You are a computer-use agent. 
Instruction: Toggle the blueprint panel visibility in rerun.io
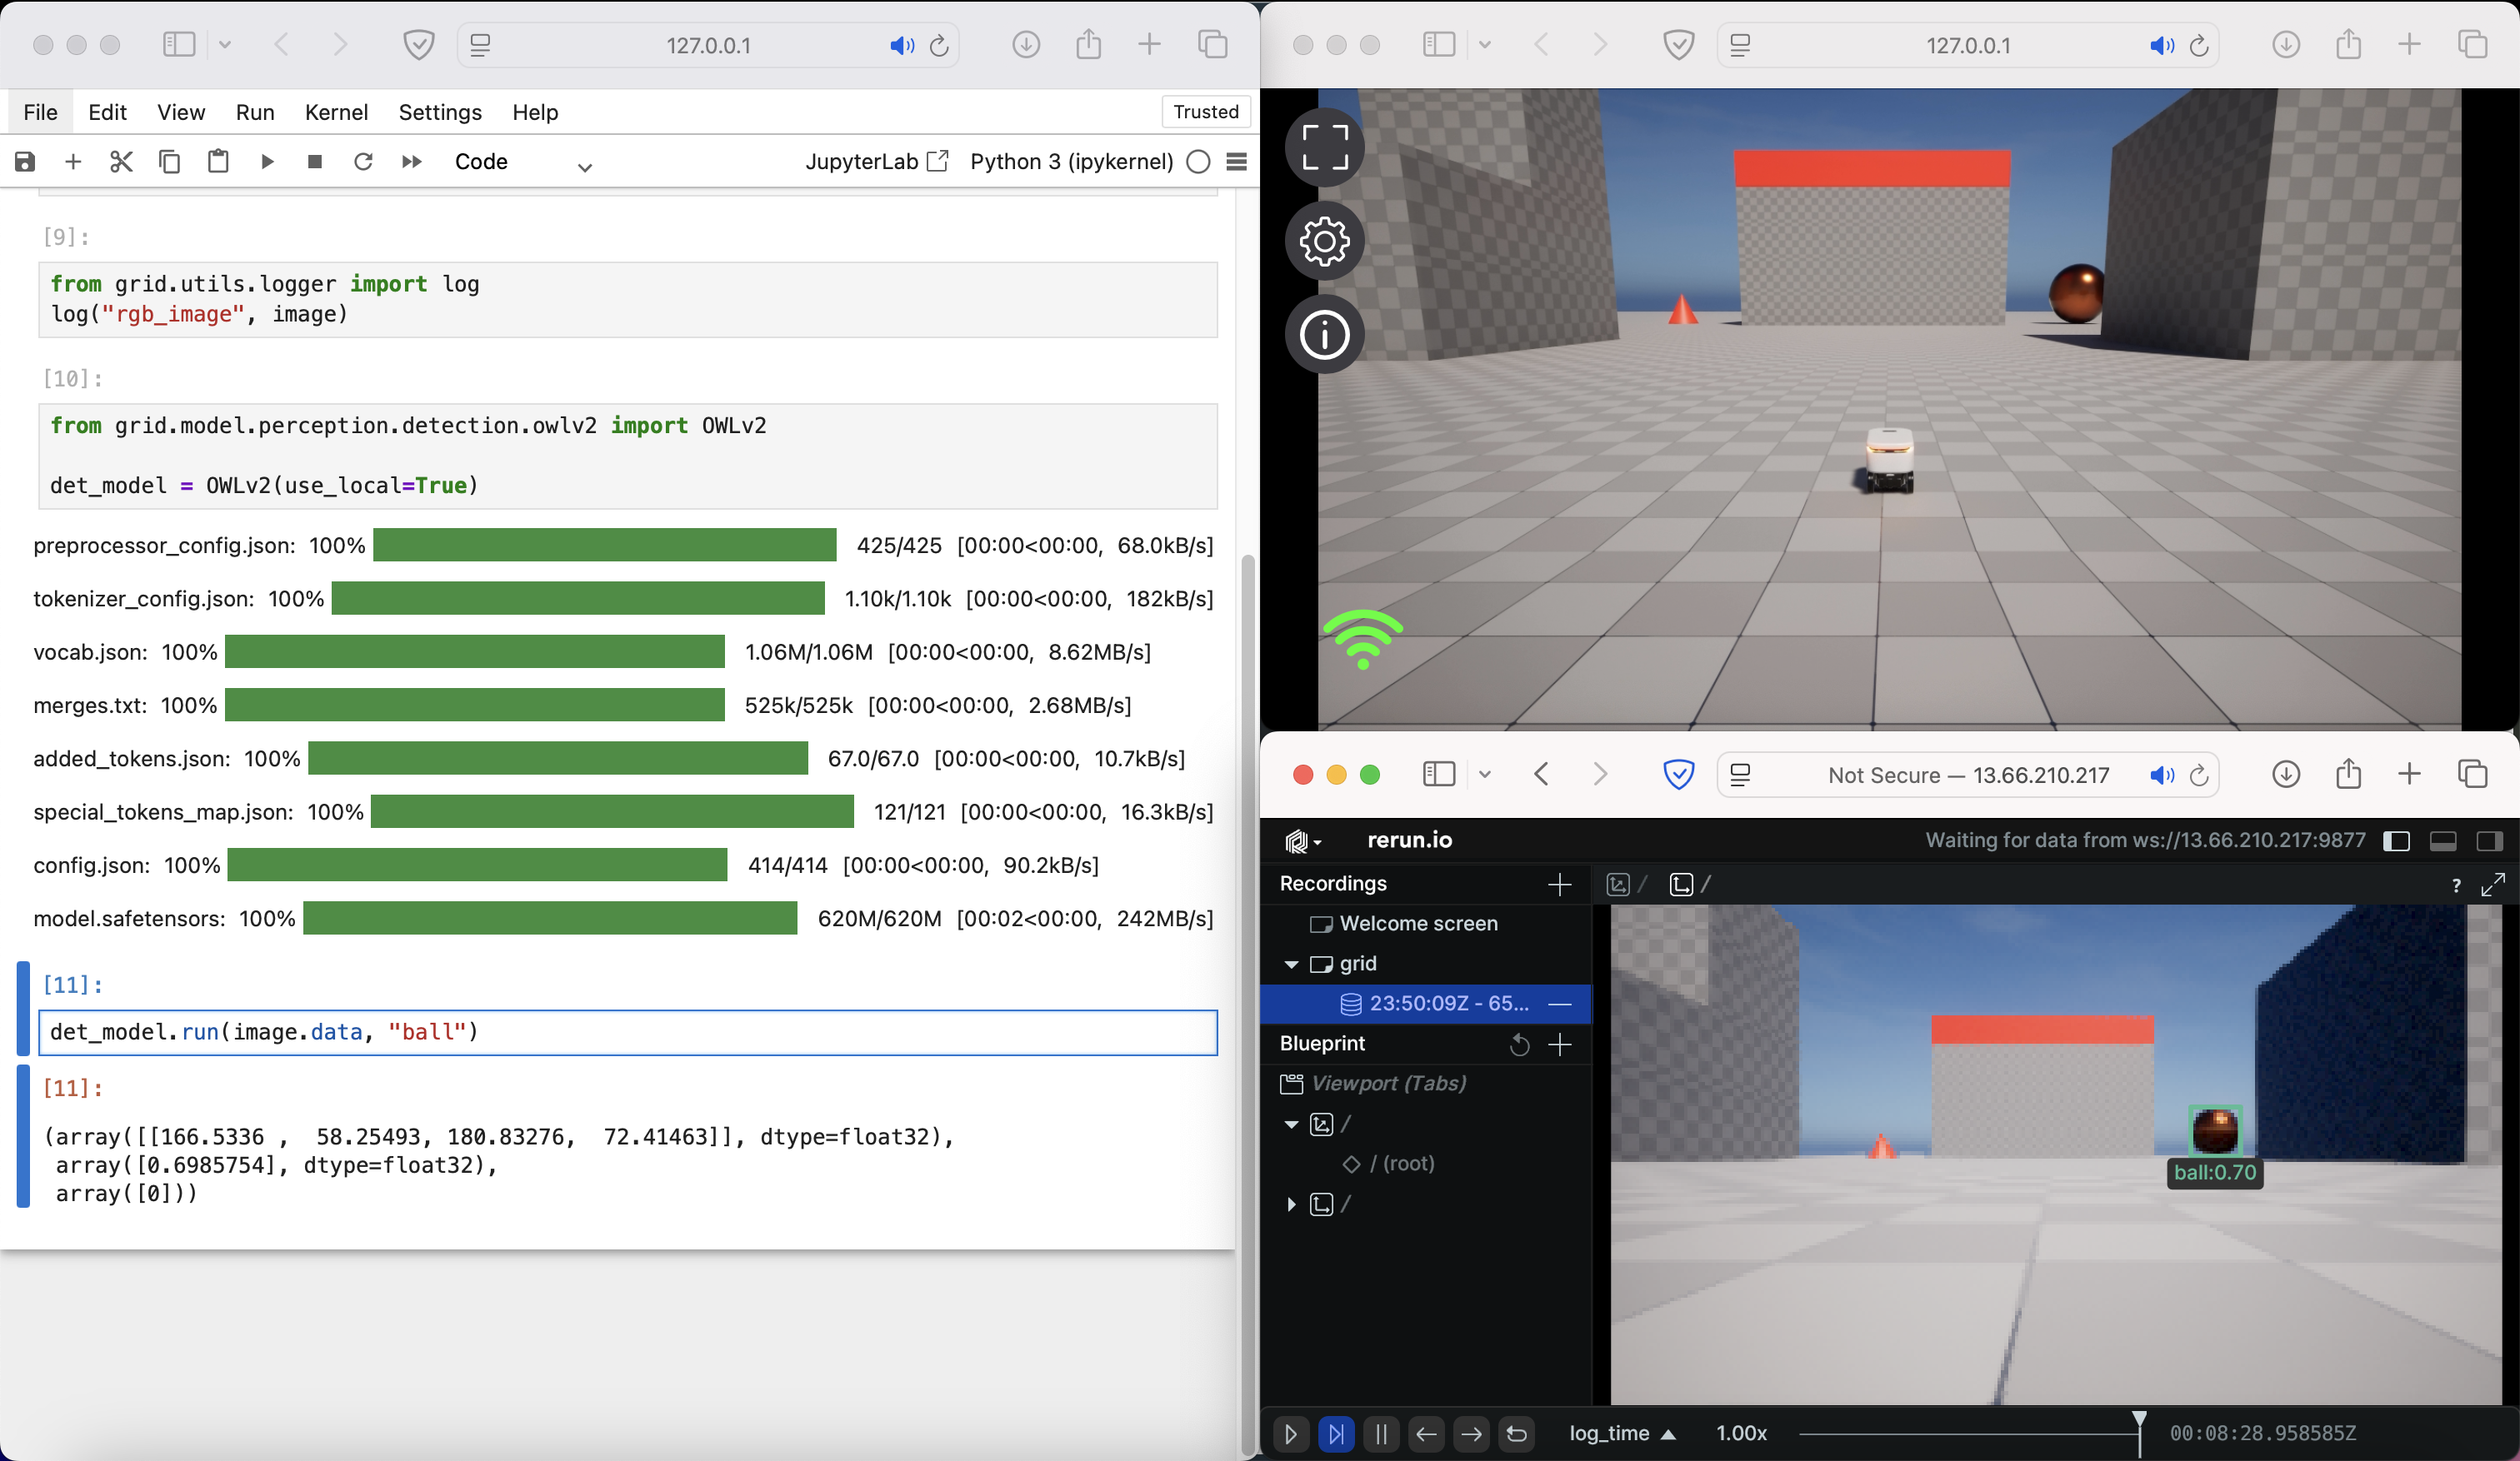click(x=2396, y=841)
